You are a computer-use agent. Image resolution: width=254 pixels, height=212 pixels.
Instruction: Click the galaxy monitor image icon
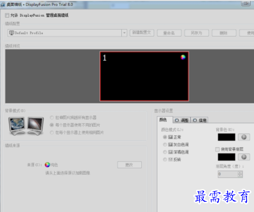[x=36, y=126]
